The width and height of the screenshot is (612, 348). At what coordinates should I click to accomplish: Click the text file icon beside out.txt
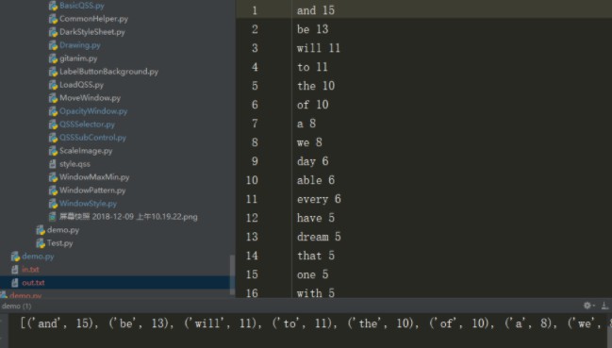(x=15, y=283)
